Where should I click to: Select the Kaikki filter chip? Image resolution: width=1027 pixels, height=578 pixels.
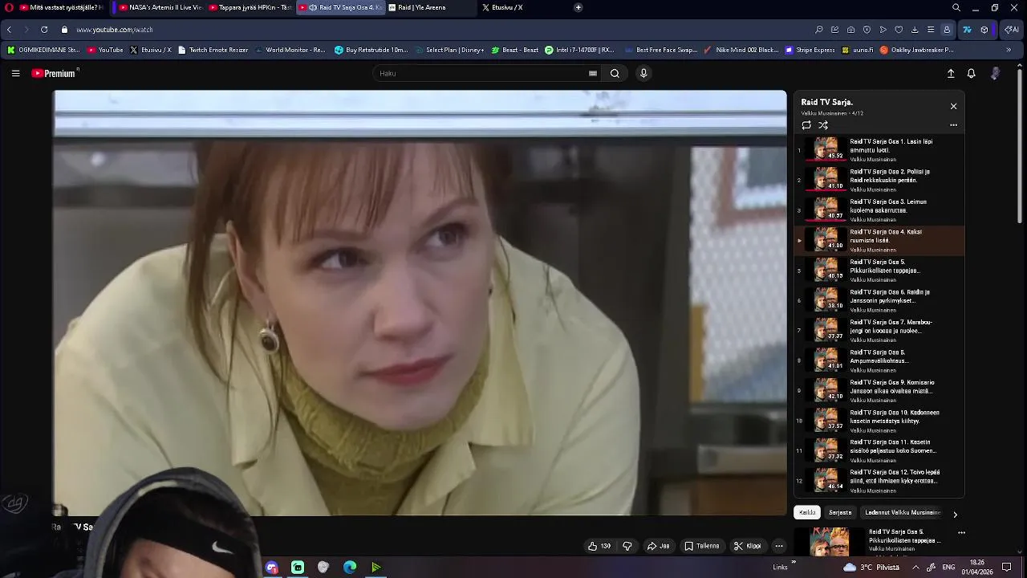coord(807,512)
